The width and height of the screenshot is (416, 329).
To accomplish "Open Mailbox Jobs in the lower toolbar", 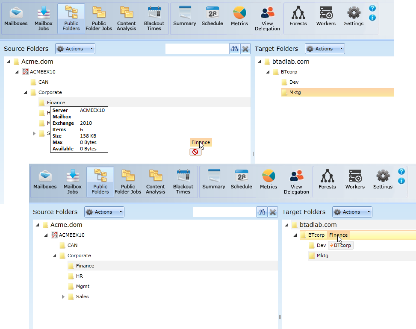I will (x=72, y=182).
